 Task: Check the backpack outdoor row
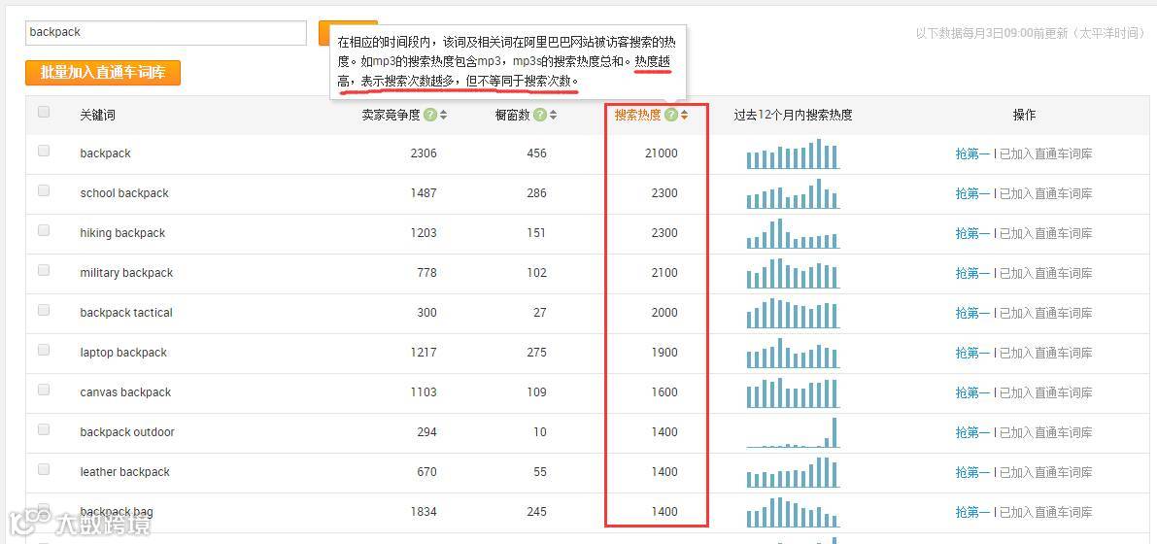point(44,429)
